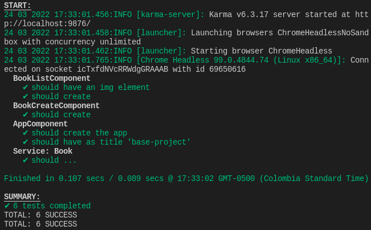Click the '6 tests completed' text
Image resolution: width=371 pixels, height=230 pixels.
pyautogui.click(x=52, y=206)
